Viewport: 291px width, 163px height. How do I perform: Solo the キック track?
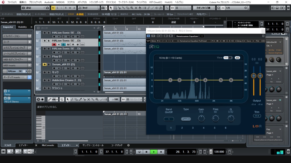pyautogui.click(x=49, y=72)
